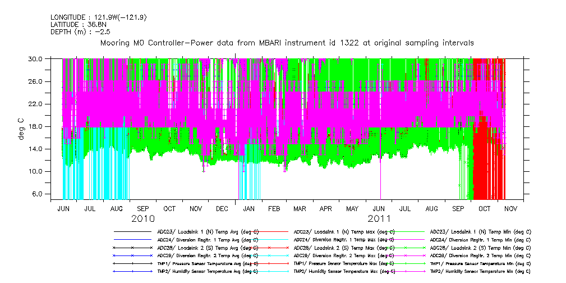The width and height of the screenshot is (566, 283).
Task: Click the plot title about Mooring M0 Controller-Power
Action: [287, 43]
